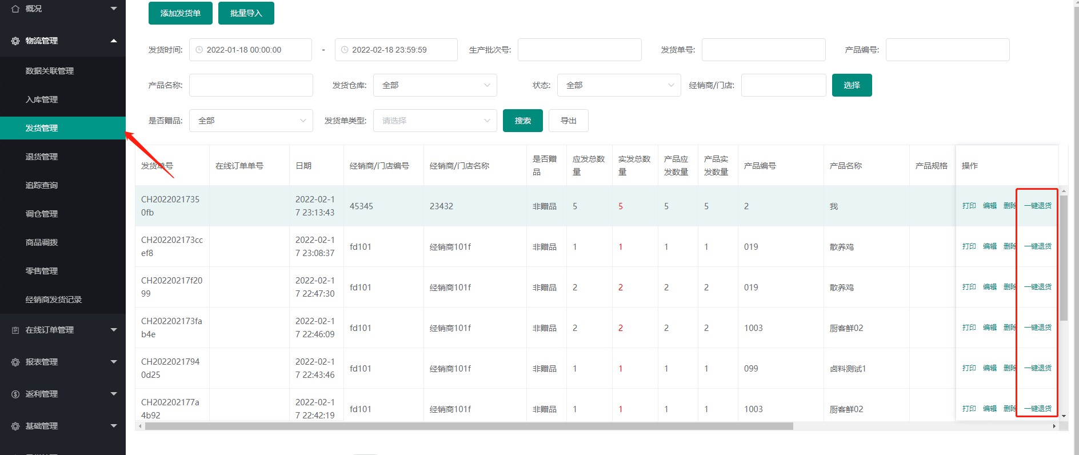
Task: Click 一键退货 for order CH202202173fab4e
Action: pyautogui.click(x=1038, y=328)
